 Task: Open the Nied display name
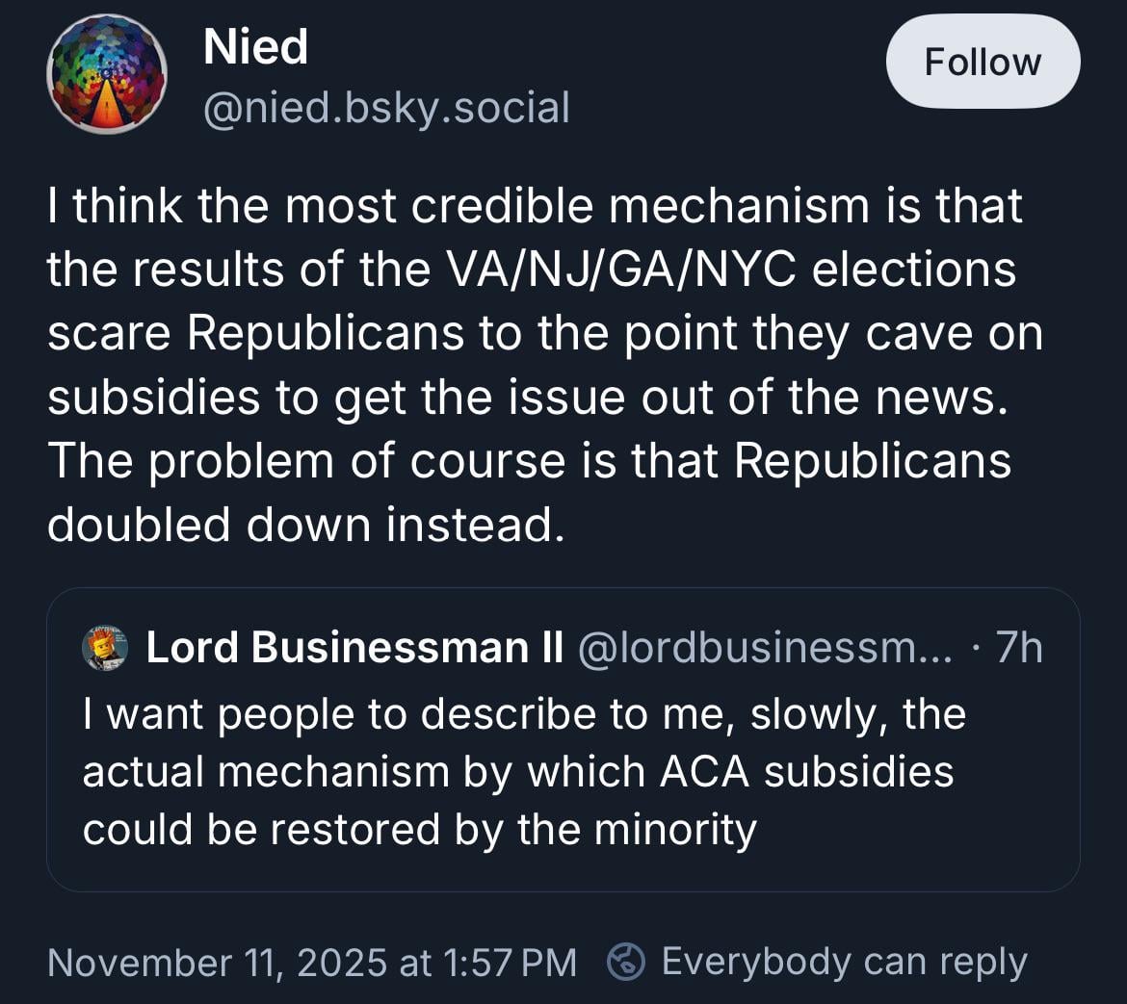click(255, 47)
